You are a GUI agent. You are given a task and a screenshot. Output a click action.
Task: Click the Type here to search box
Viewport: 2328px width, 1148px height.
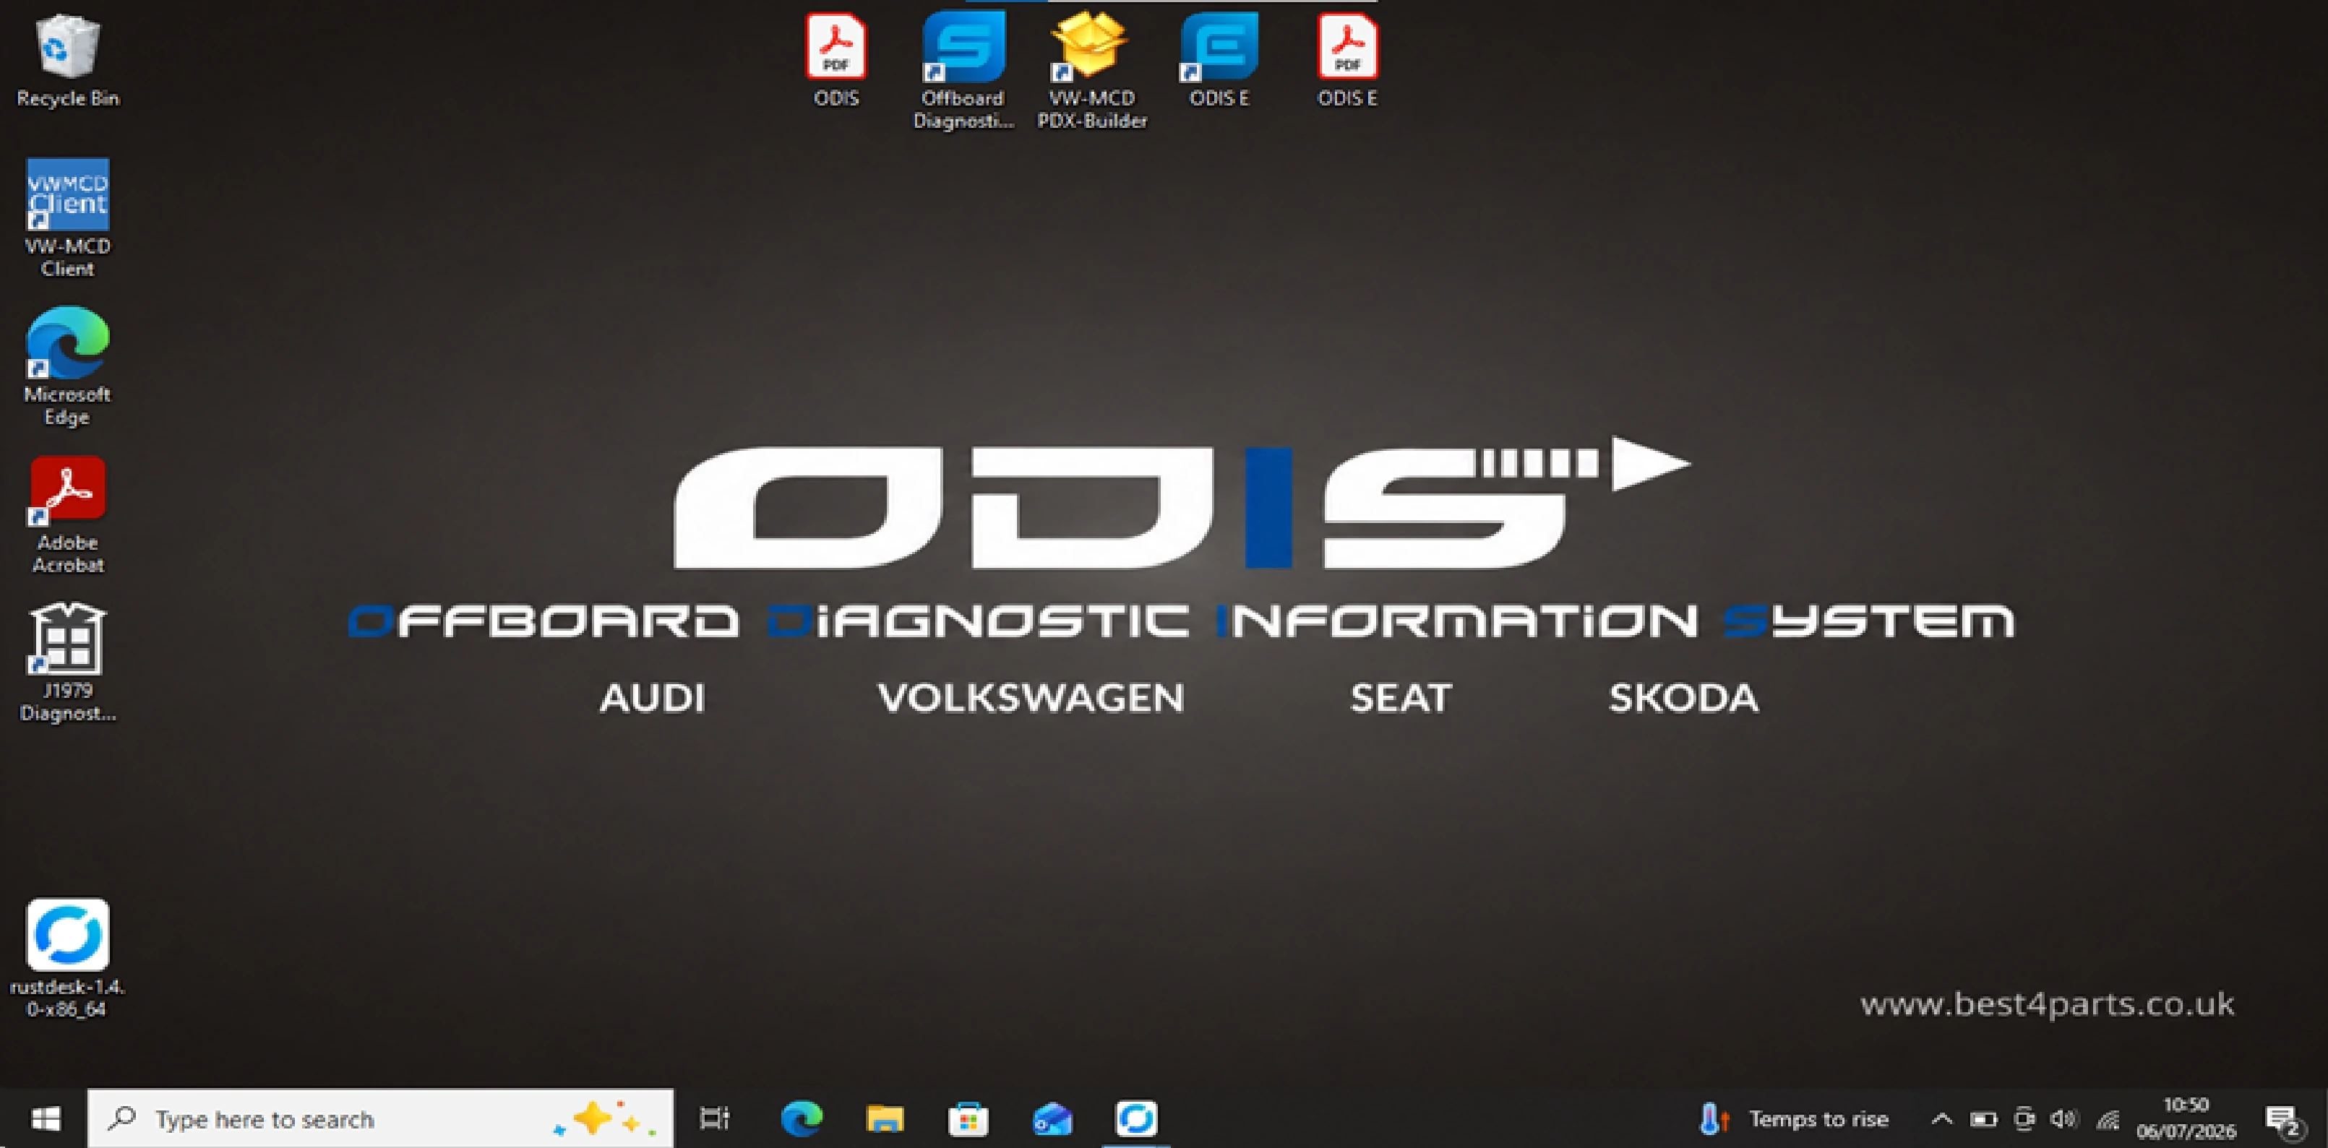pyautogui.click(x=380, y=1119)
